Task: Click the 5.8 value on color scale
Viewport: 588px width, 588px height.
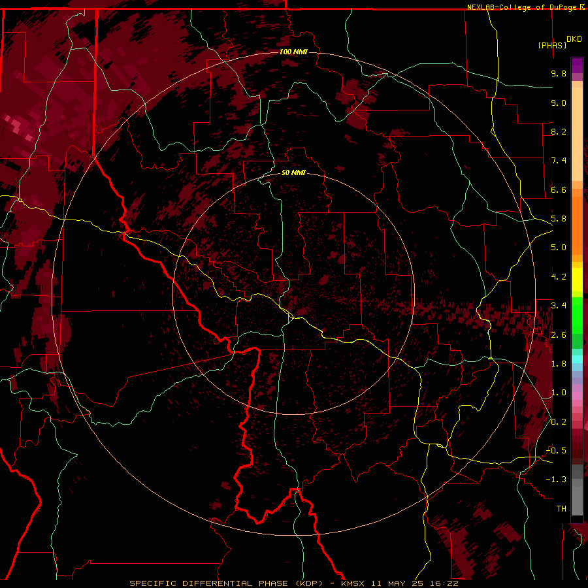Action: click(559, 219)
